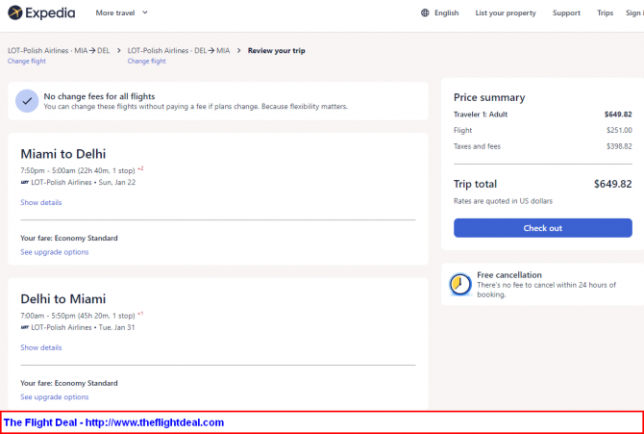The image size is (644, 434).
Task: Click the Delhi to Miami heading
Action: click(63, 298)
